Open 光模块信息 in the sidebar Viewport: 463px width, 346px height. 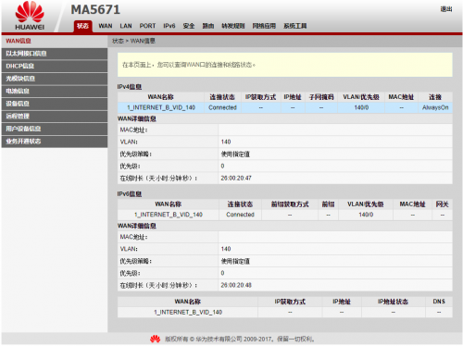(55, 79)
